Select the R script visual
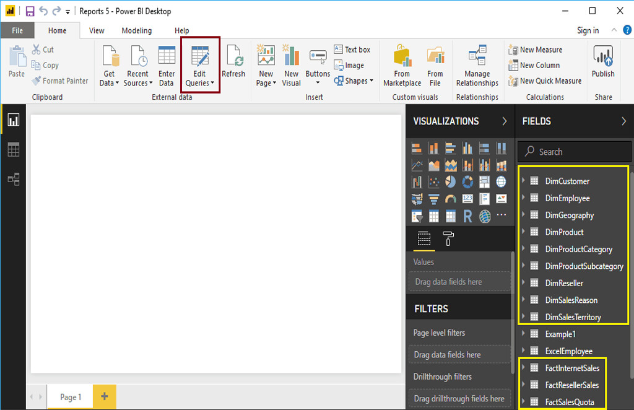Screen dimensions: 634x410 click(x=467, y=216)
